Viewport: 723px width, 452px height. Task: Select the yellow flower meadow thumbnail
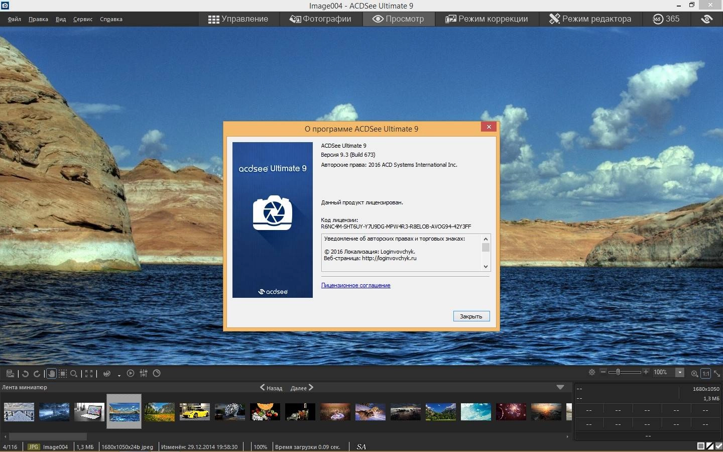(x=160, y=412)
